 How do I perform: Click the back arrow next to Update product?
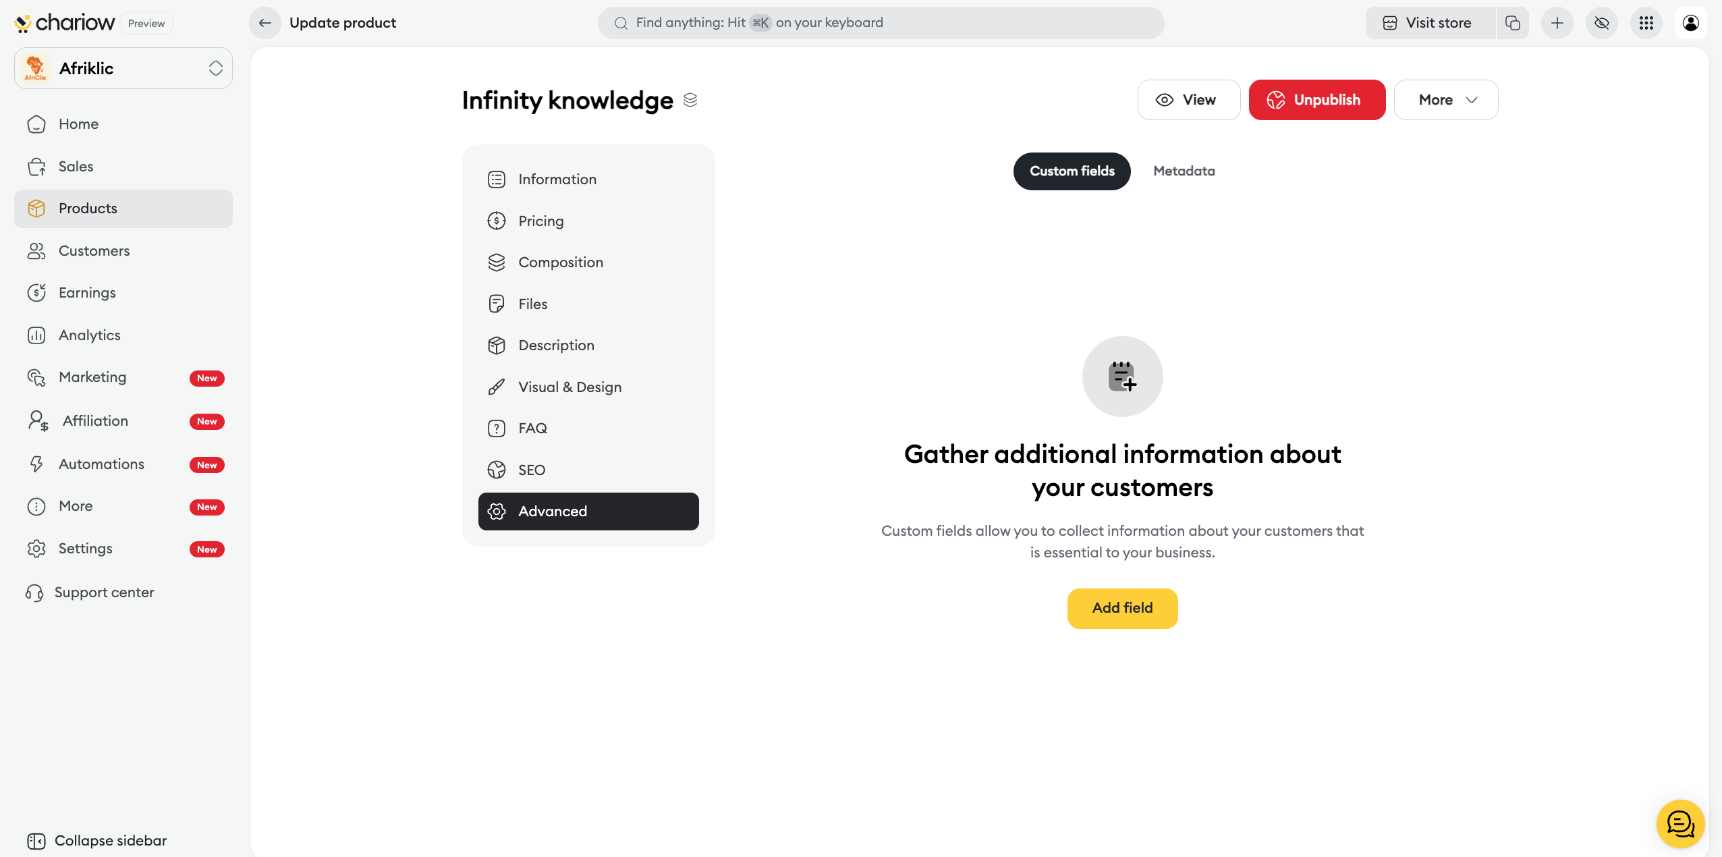point(265,23)
